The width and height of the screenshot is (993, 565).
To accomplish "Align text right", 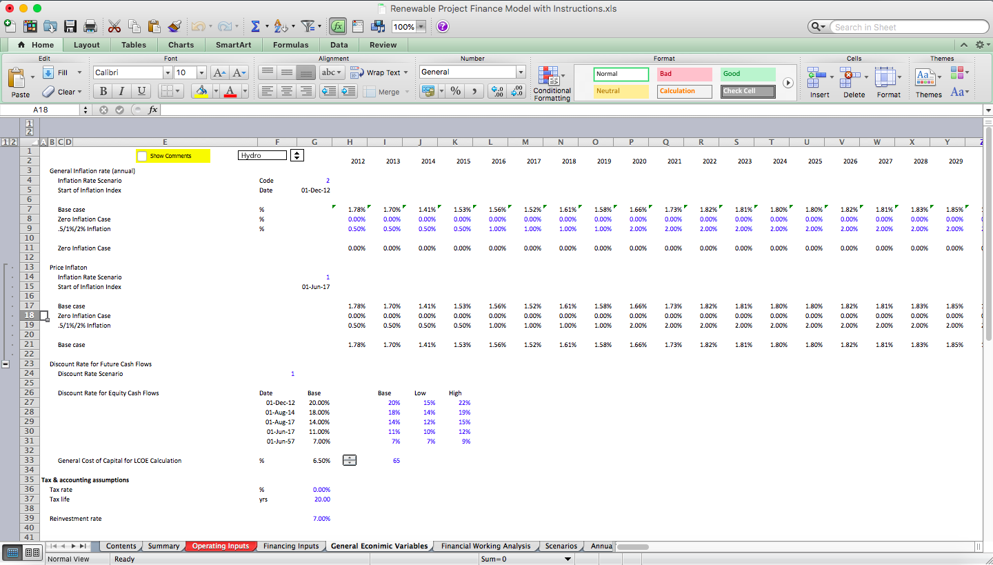I will point(306,91).
